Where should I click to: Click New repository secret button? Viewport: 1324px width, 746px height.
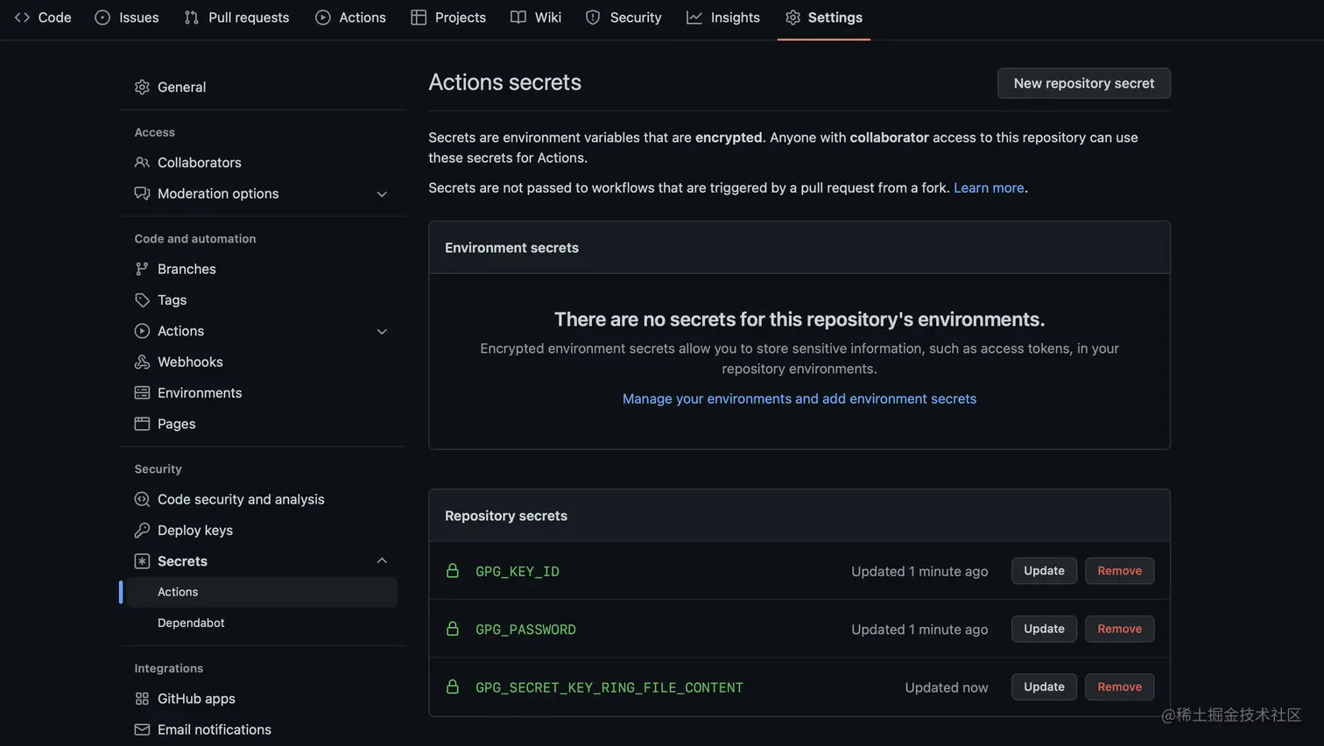pyautogui.click(x=1084, y=83)
